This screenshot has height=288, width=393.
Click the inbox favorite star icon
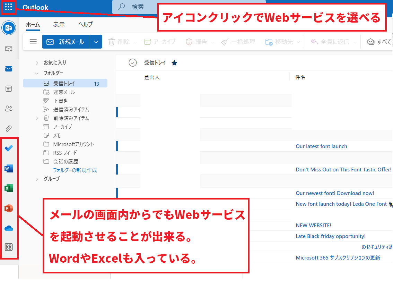pyautogui.click(x=174, y=63)
